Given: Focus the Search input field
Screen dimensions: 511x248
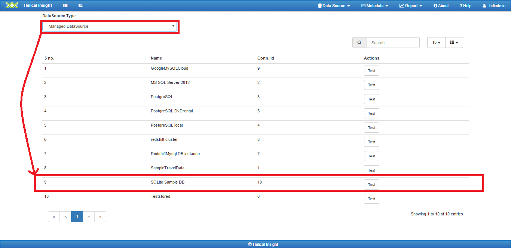Looking at the screenshot, I should click(x=393, y=43).
